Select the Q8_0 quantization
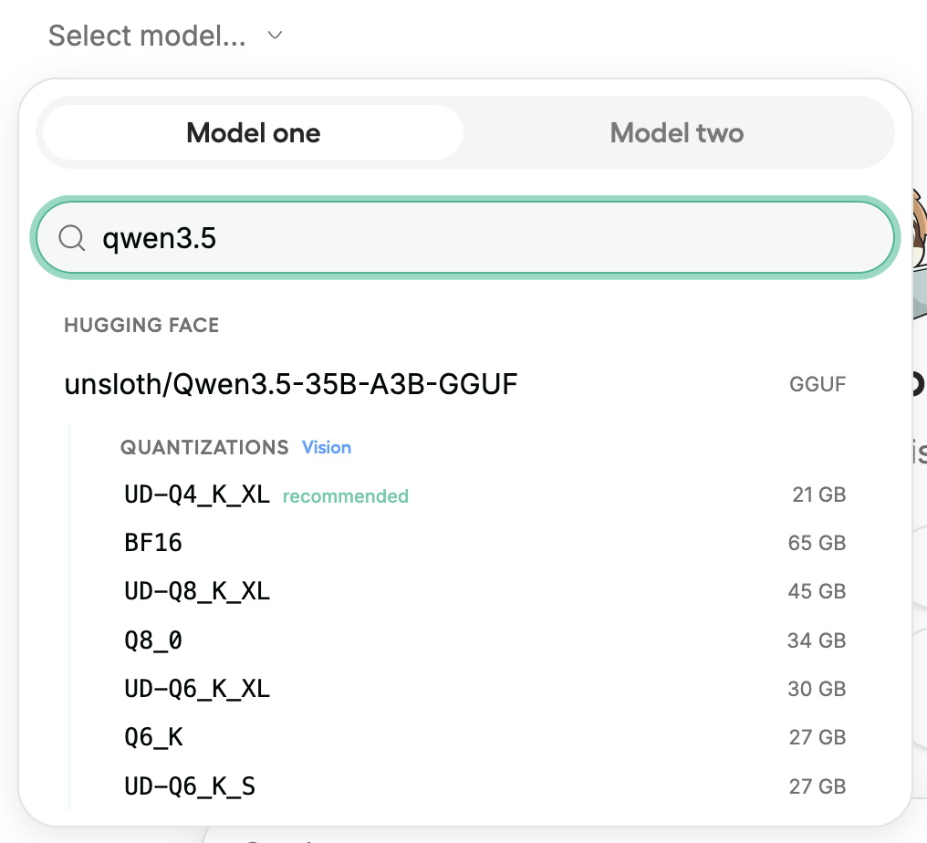927x843 pixels. (153, 640)
